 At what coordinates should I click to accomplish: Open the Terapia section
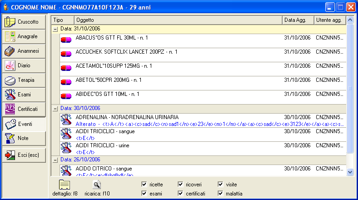pyautogui.click(x=25, y=80)
